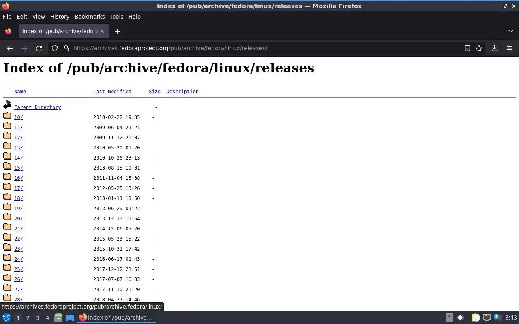Click the date 2013-08-15 19:31
This screenshot has width=519, height=324.
(117, 168)
